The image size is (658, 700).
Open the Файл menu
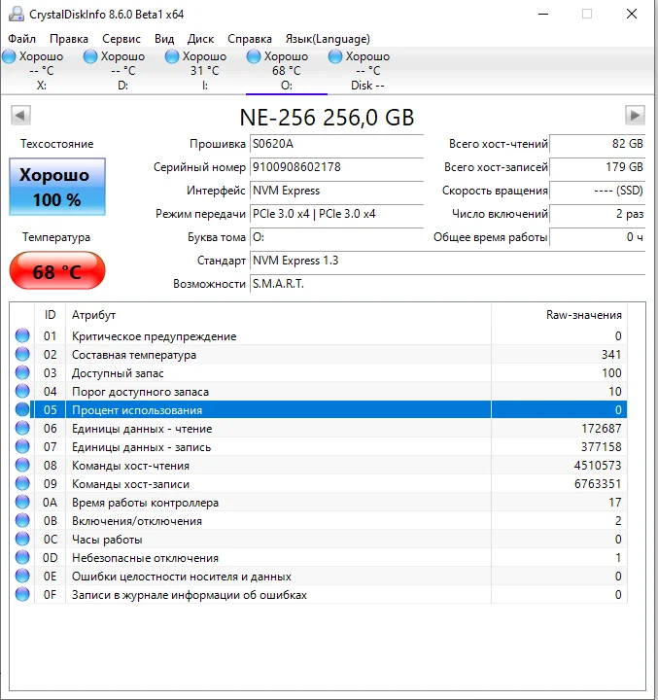[22, 39]
